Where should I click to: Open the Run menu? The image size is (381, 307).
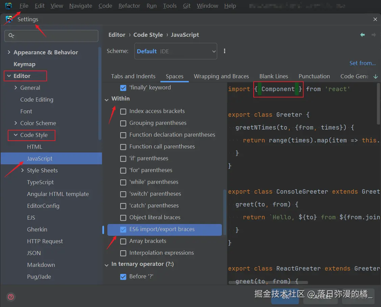pyautogui.click(x=151, y=6)
